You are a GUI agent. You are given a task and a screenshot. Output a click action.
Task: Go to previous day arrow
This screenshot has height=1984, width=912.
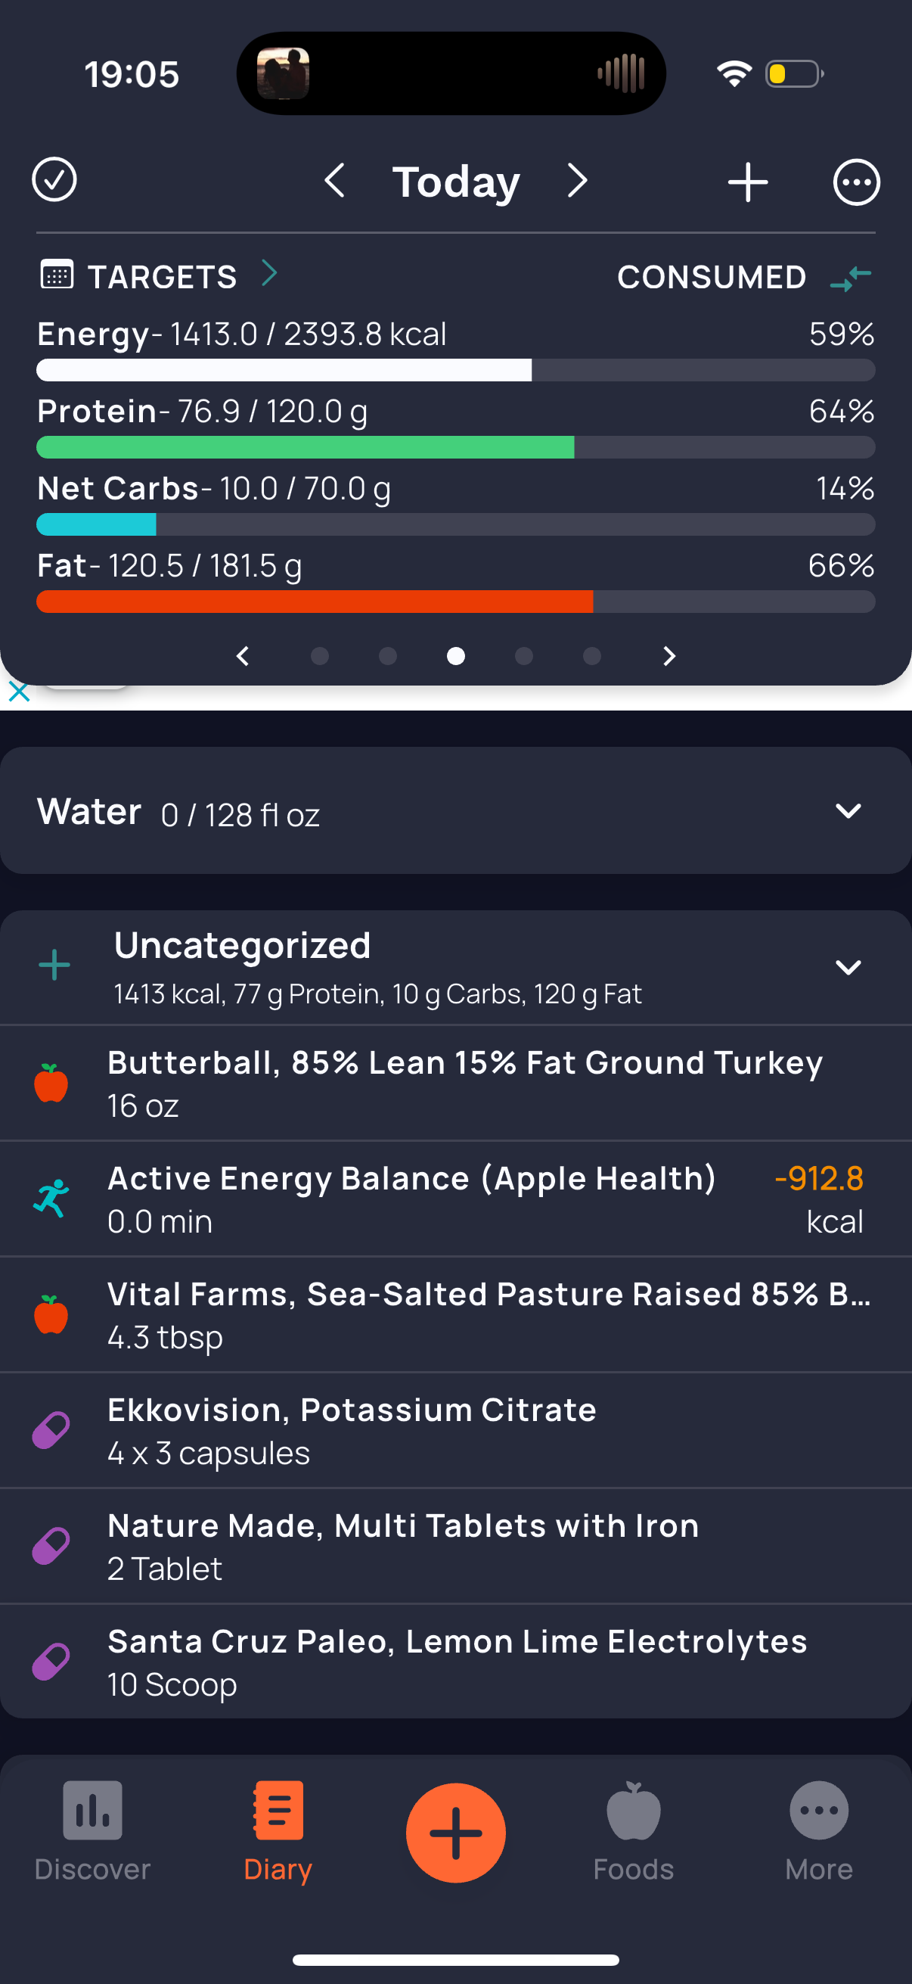[x=334, y=181]
